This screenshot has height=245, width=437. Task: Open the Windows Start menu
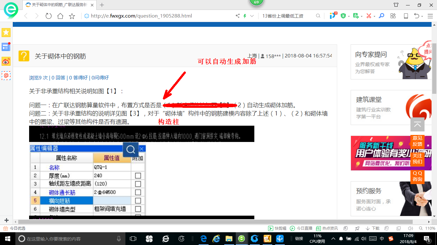(7, 239)
